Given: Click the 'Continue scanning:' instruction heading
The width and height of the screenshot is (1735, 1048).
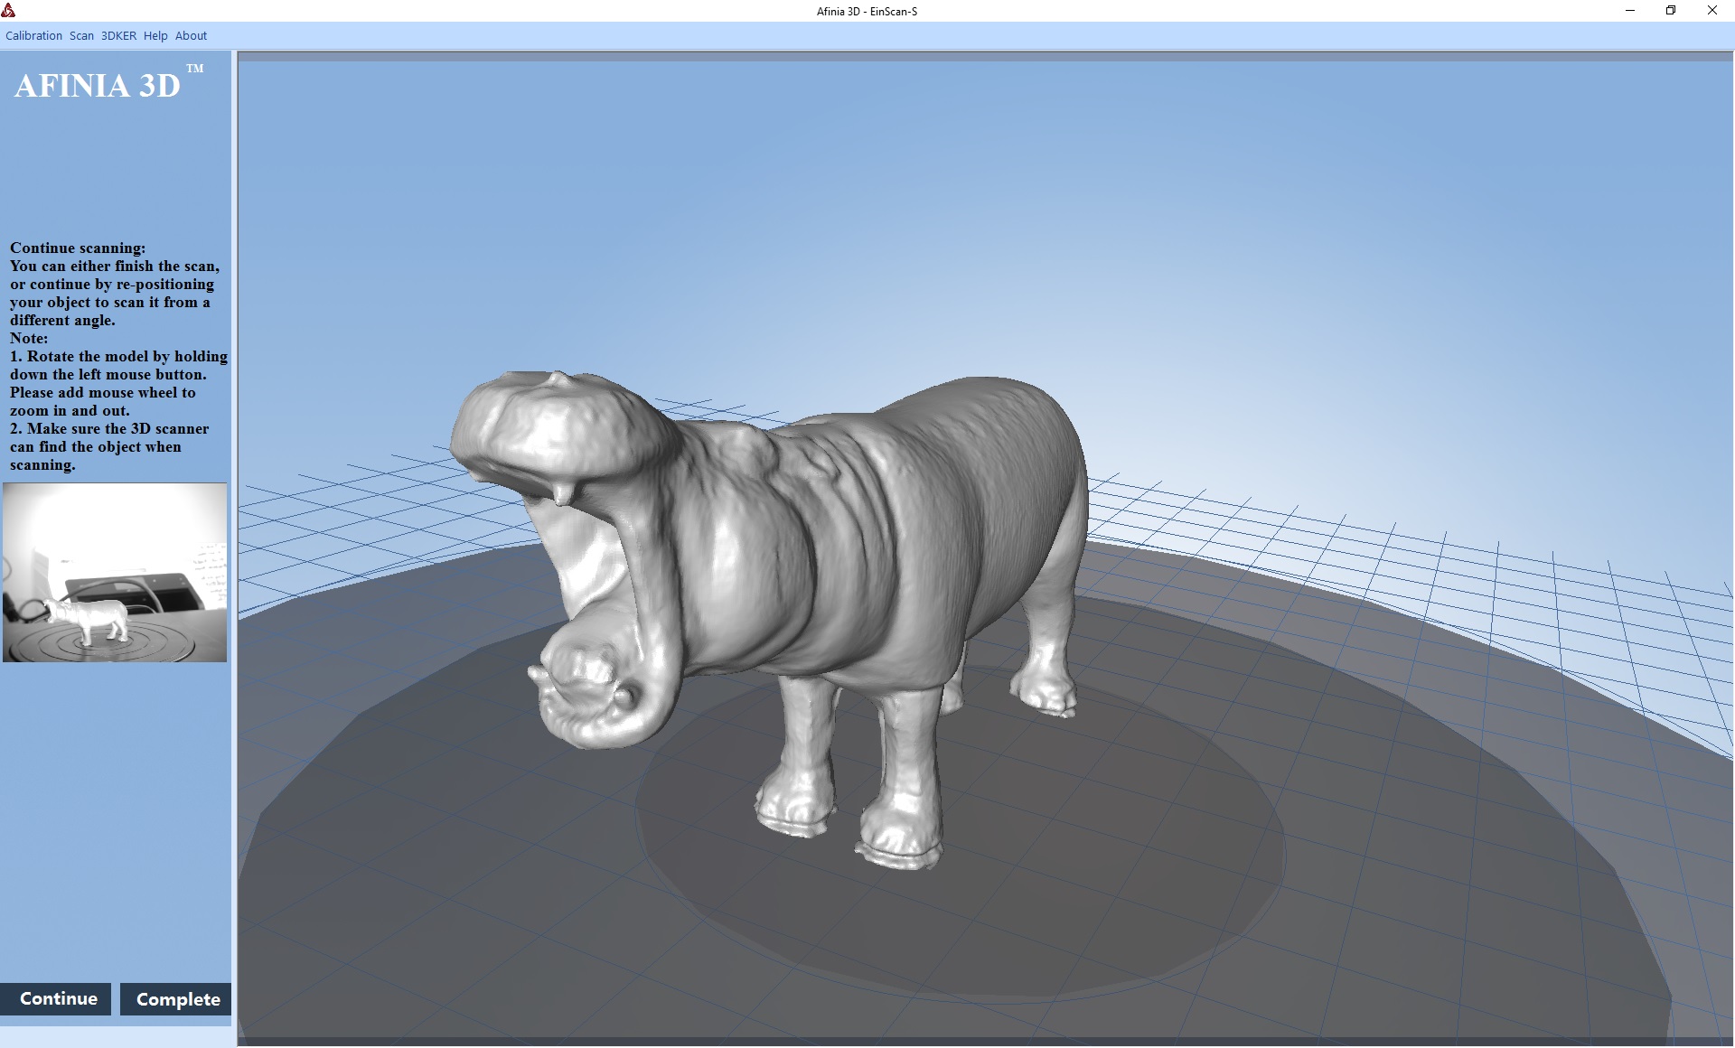Looking at the screenshot, I should [78, 248].
